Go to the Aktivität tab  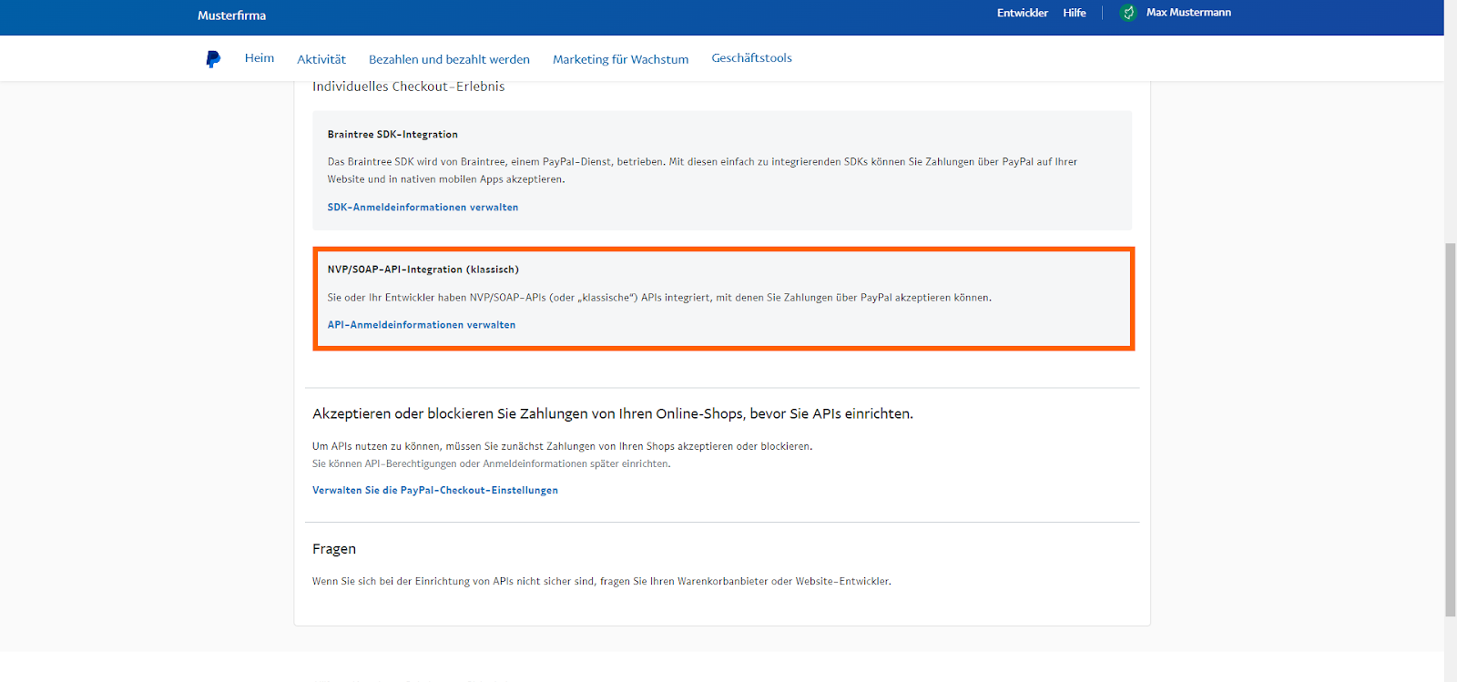[x=321, y=59]
